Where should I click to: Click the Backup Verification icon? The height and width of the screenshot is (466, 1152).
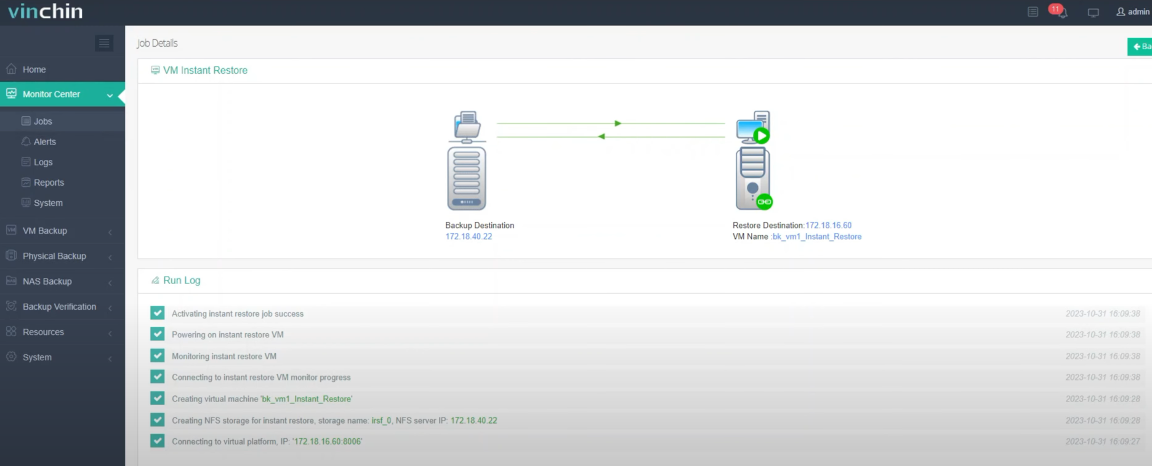tap(11, 306)
